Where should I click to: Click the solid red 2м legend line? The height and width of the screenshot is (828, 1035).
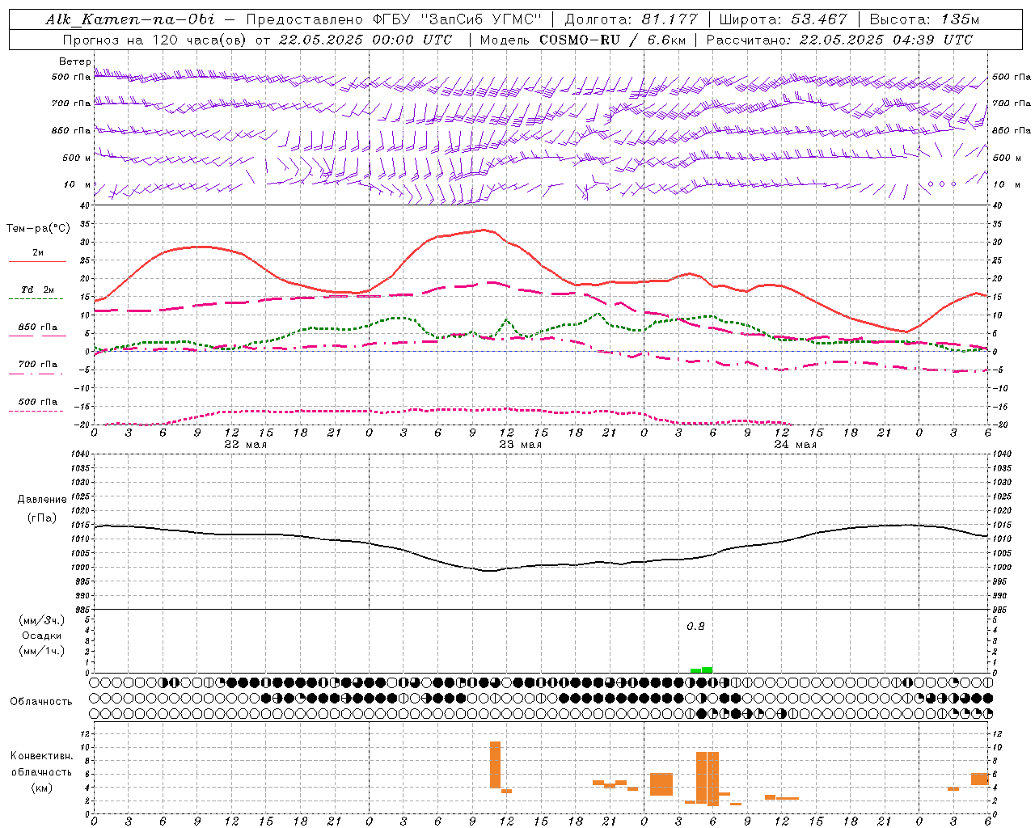(x=37, y=261)
